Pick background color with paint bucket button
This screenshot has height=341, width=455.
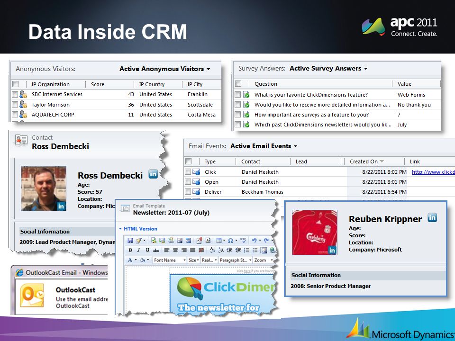143,260
